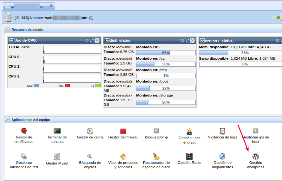282x181 pixels.
Task: Click the /storage disk usage bar
Action: [166, 102]
